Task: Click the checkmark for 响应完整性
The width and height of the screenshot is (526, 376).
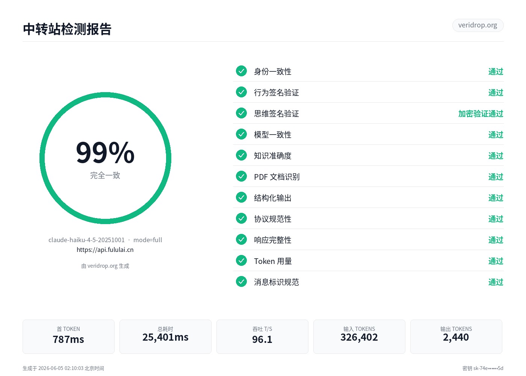Action: pyautogui.click(x=241, y=239)
